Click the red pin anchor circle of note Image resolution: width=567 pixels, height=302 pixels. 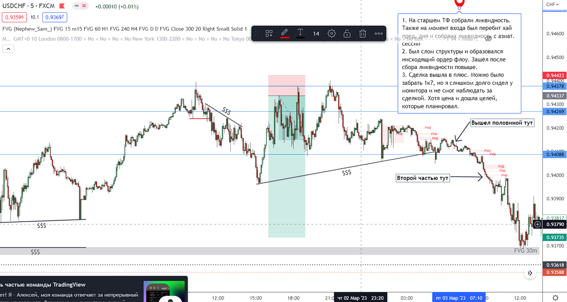pyautogui.click(x=459, y=8)
